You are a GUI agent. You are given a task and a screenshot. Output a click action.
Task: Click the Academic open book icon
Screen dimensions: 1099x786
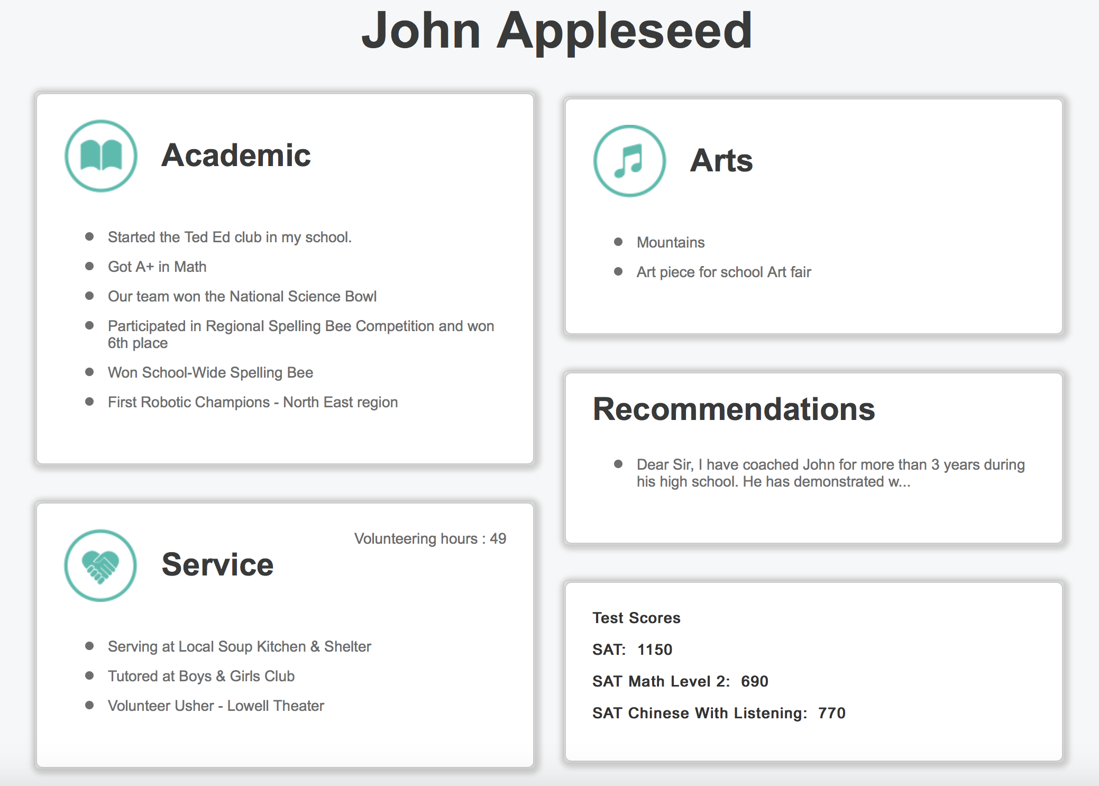[x=101, y=156]
